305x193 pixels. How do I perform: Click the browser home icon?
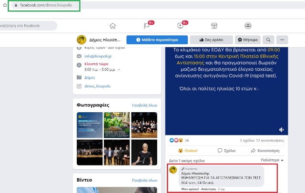tap(5, 5)
